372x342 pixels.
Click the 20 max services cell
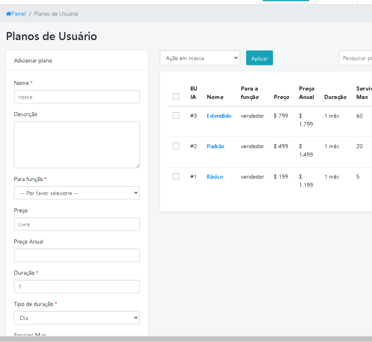tap(360, 146)
